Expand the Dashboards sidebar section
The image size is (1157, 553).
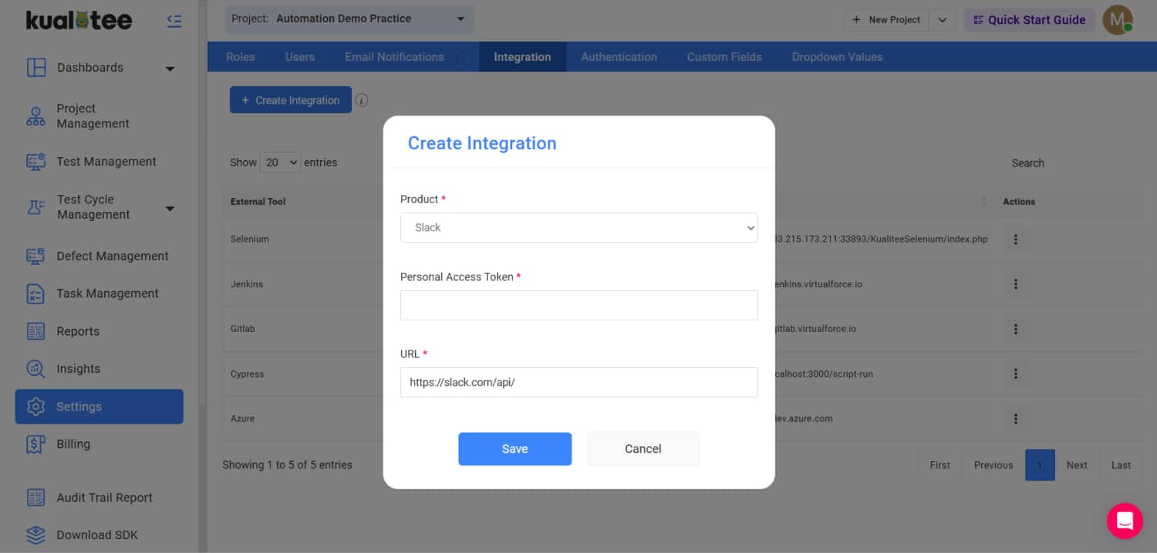coord(170,69)
